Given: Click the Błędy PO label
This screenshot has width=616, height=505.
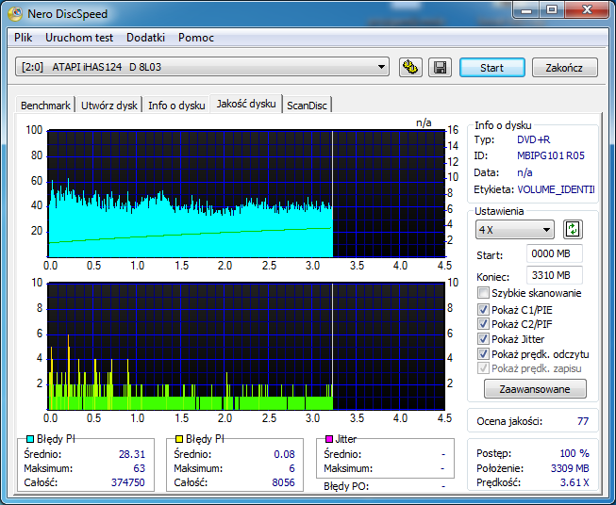Looking at the screenshot, I should tap(346, 486).
